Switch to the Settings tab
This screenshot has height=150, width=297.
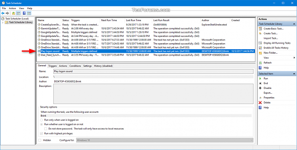88,66
